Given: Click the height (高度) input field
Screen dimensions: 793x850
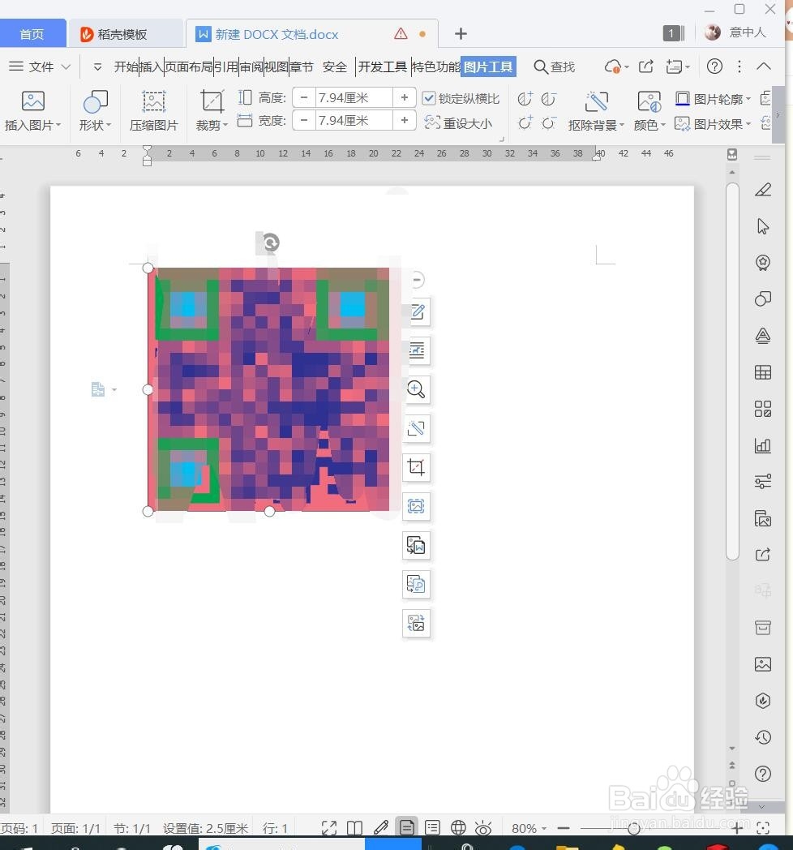Looking at the screenshot, I should click(354, 97).
